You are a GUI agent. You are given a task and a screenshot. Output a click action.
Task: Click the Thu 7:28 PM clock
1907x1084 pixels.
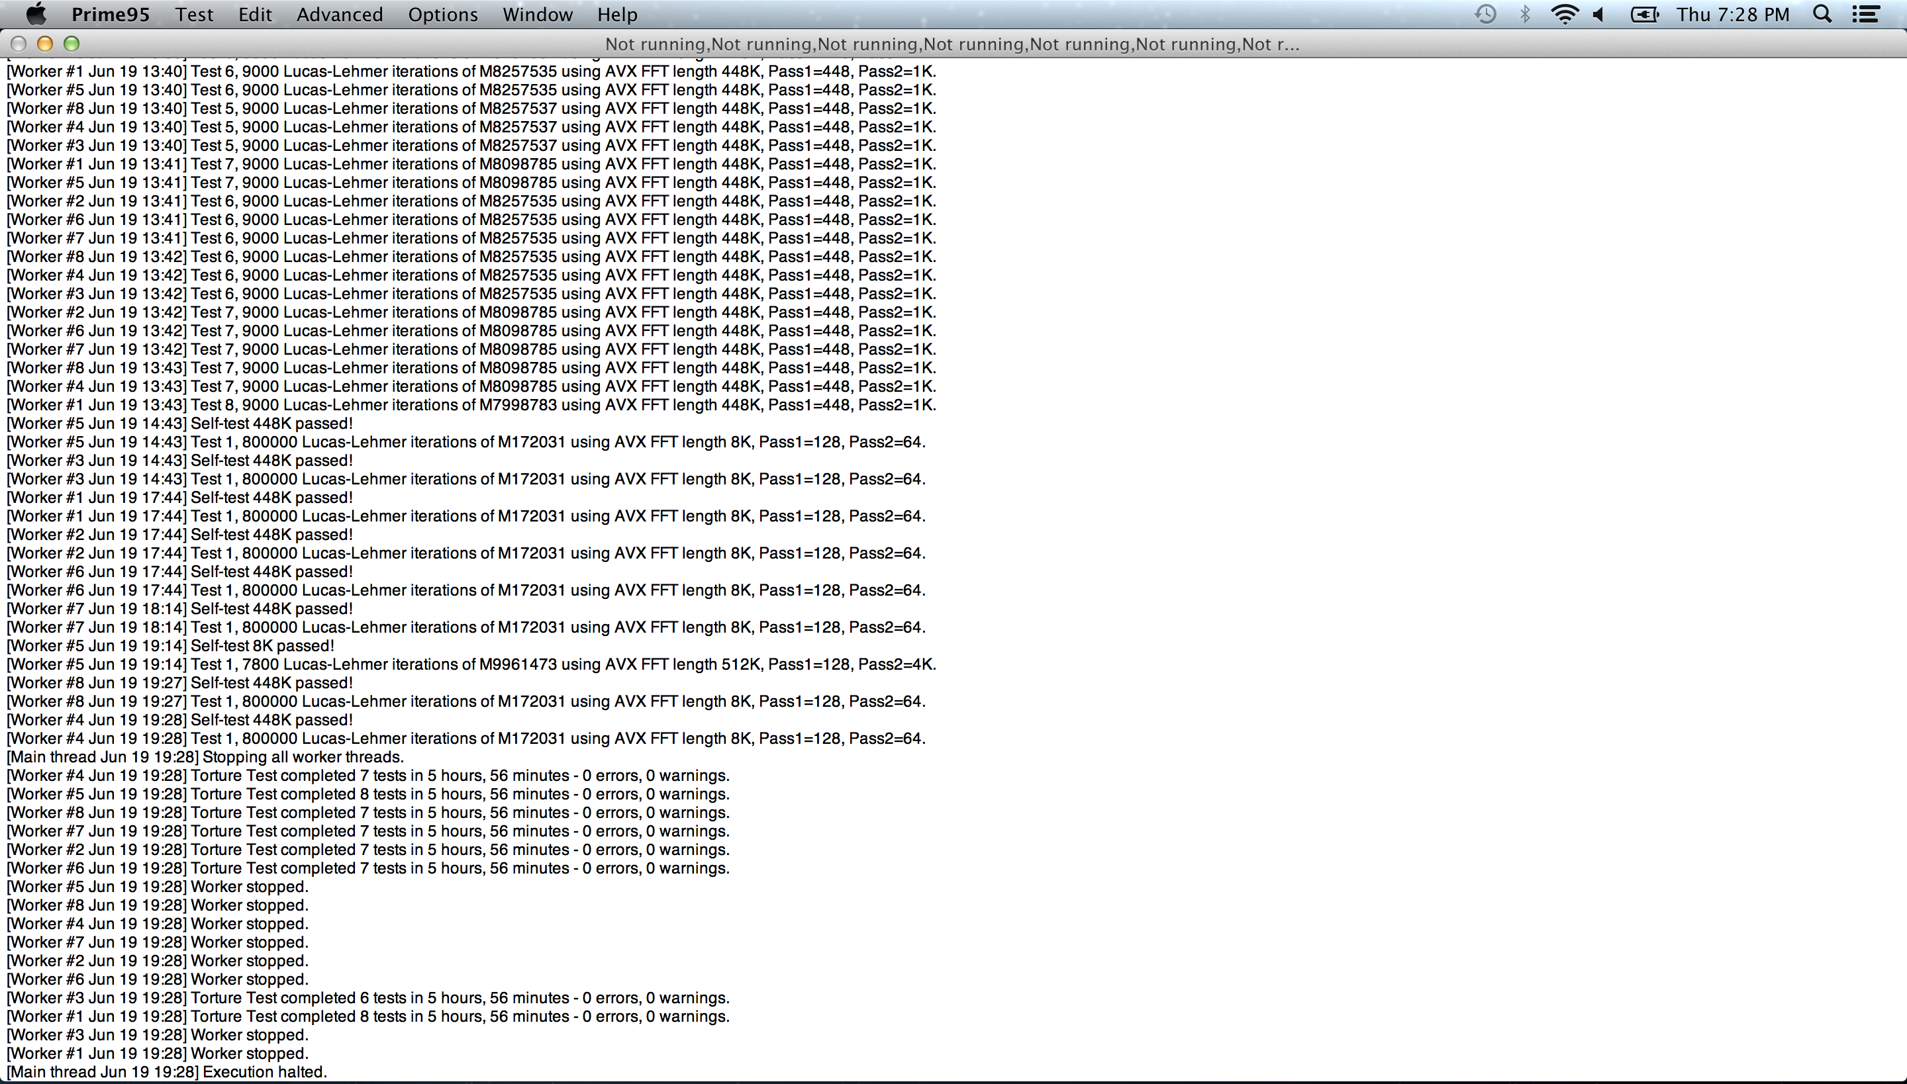1733,14
